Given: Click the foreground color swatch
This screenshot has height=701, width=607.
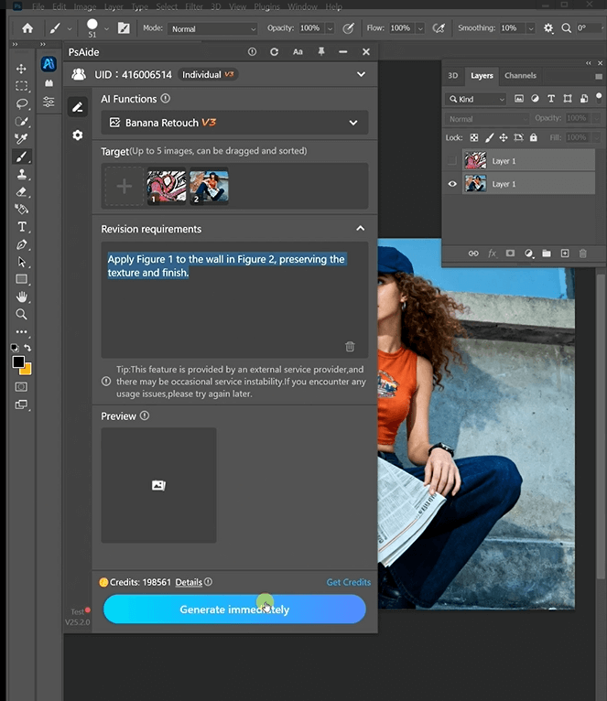Looking at the screenshot, I should click(18, 362).
